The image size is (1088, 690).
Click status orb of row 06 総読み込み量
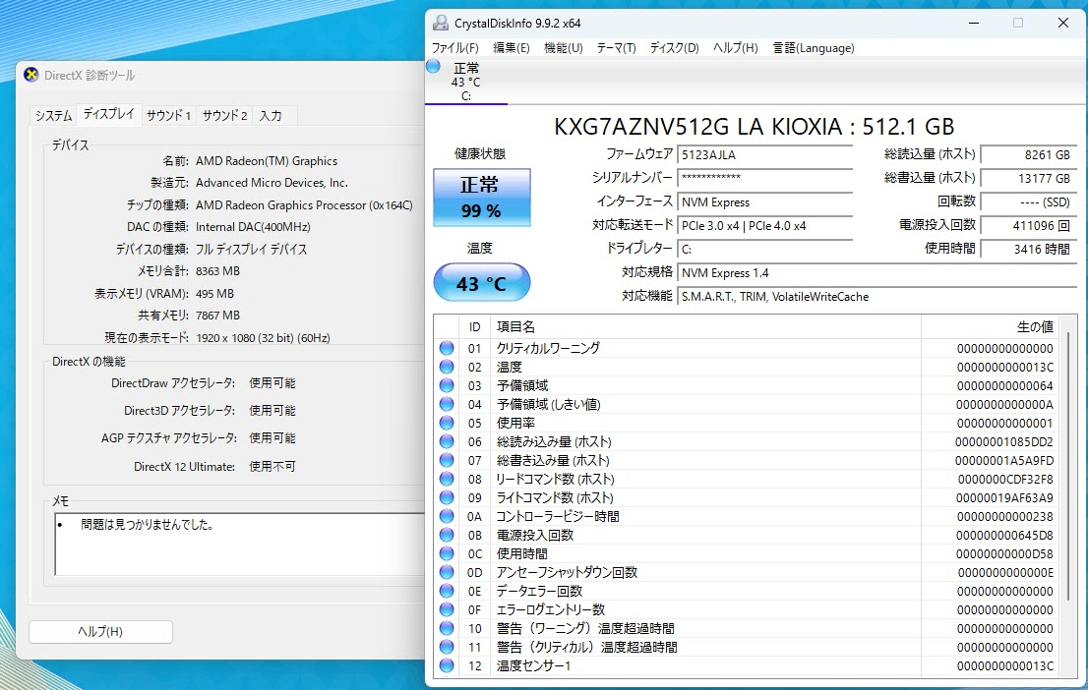(447, 441)
